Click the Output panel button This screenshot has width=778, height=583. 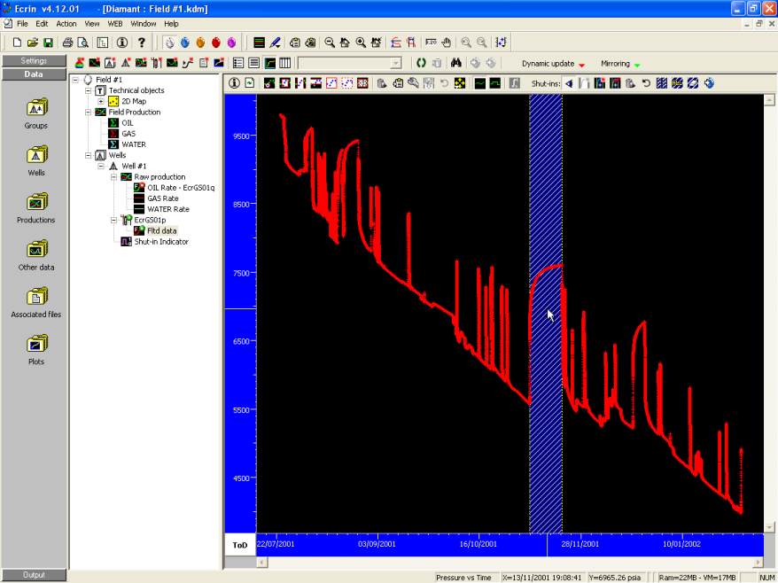click(35, 575)
